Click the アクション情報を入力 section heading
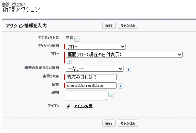The image size is (196, 133). (26, 26)
